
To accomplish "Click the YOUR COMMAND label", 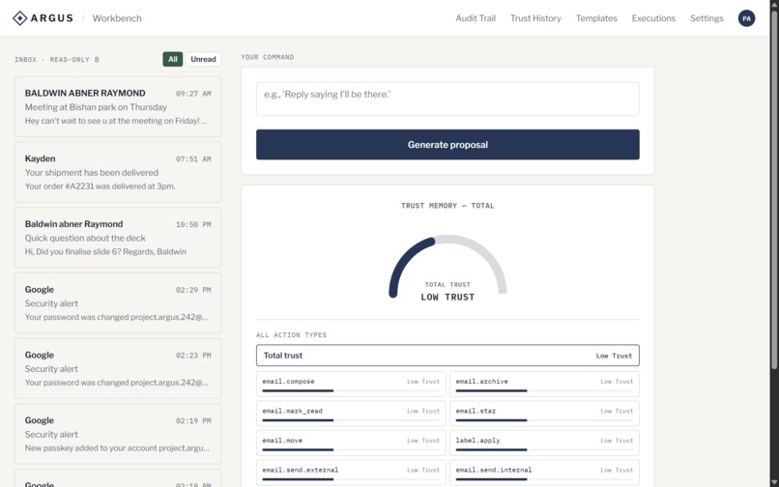I will pos(268,57).
